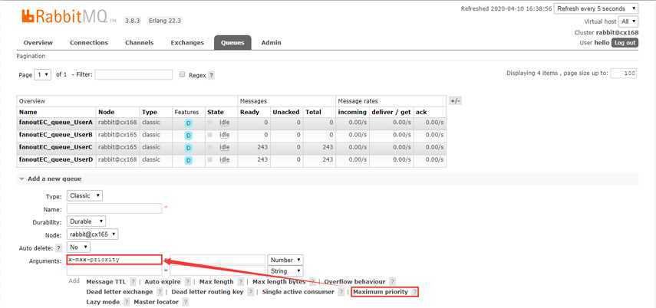
Task: Open Max length help icon
Action: pyautogui.click(x=240, y=282)
